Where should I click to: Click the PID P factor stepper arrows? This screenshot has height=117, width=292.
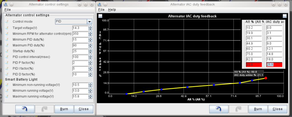pyautogui.click(x=90, y=63)
